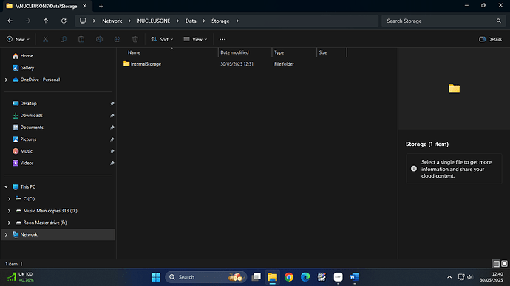Viewport: 510px width, 286px height.
Task: Open the Videos quick access folder
Action: click(x=23, y=163)
